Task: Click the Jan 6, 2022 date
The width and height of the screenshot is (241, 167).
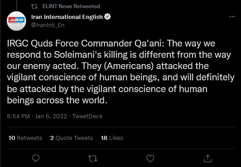Action: point(51,116)
